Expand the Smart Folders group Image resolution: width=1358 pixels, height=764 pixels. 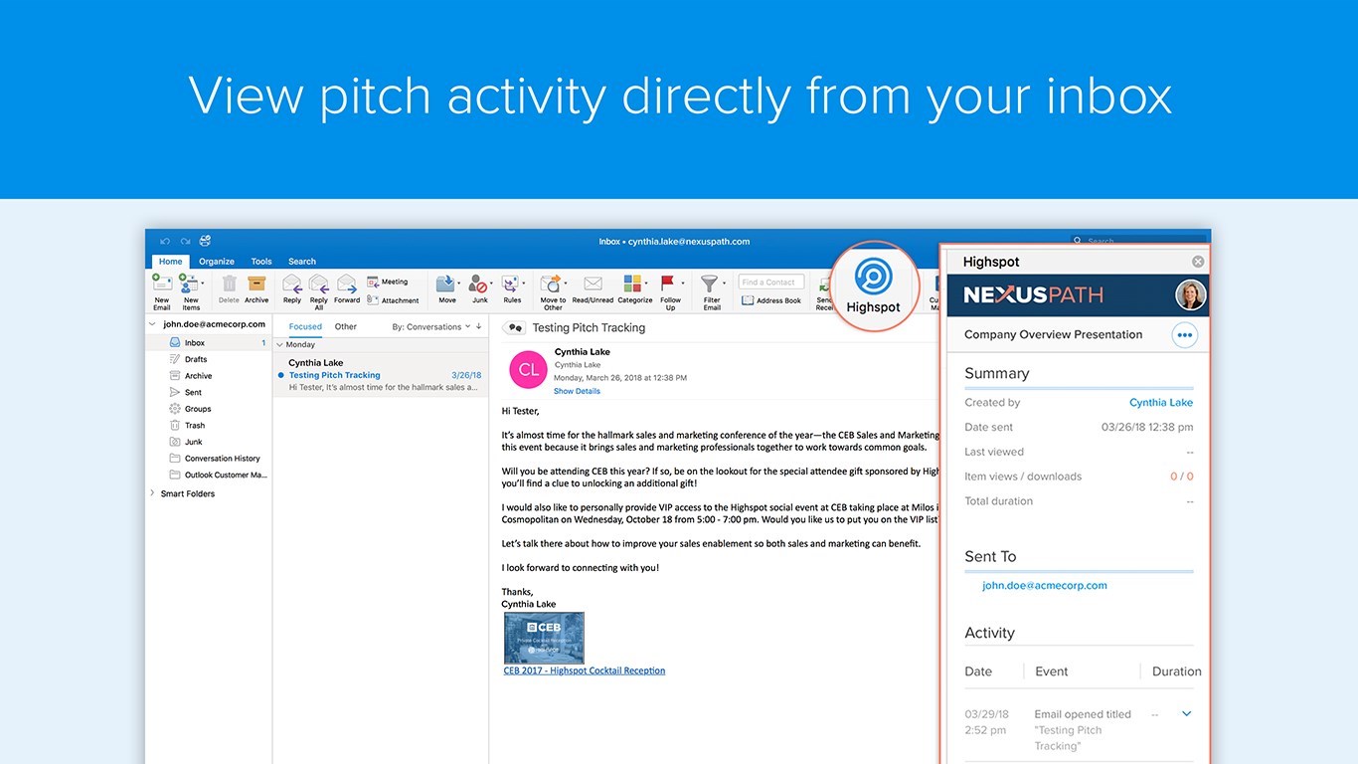coord(152,493)
